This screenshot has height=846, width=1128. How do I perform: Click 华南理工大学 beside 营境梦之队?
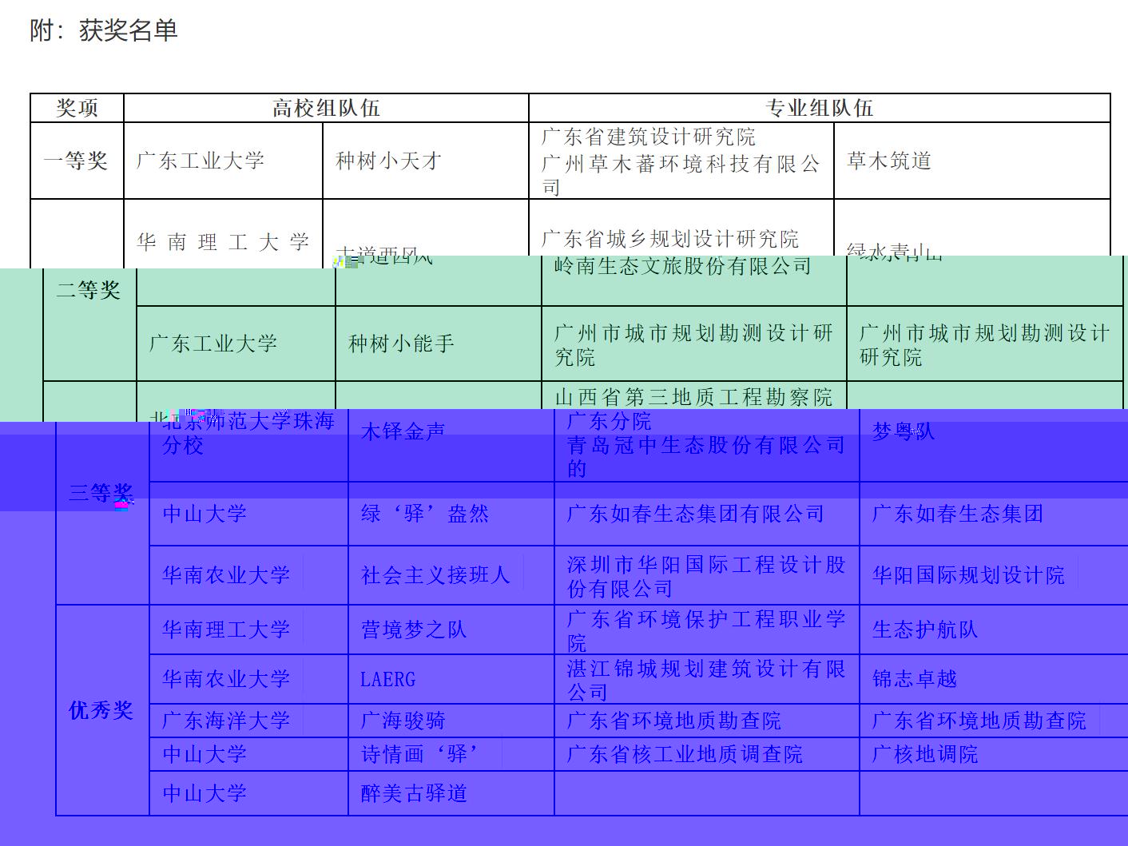click(226, 630)
